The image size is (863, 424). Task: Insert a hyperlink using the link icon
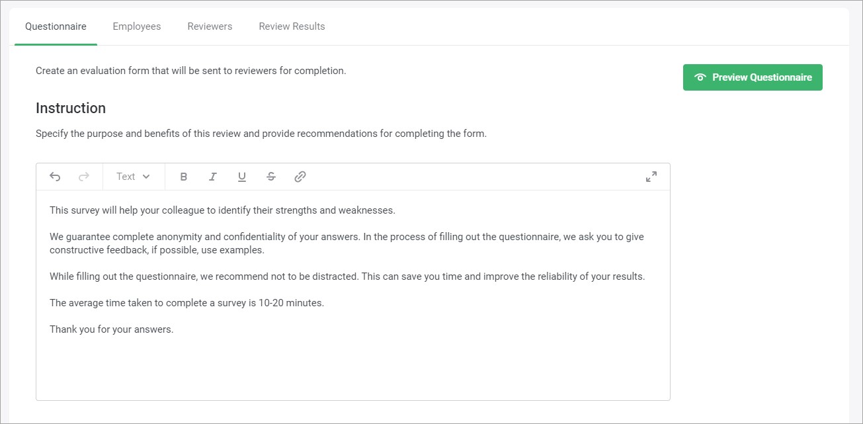[x=300, y=177]
